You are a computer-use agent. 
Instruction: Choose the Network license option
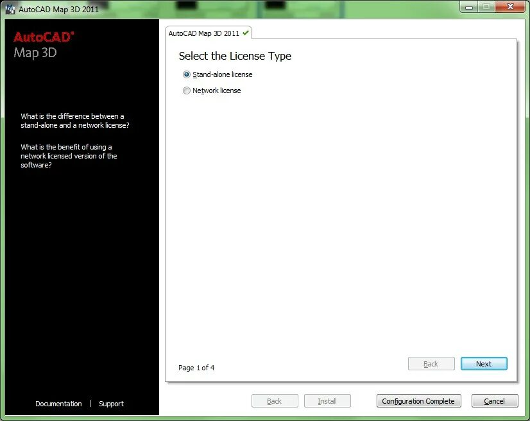tap(187, 90)
